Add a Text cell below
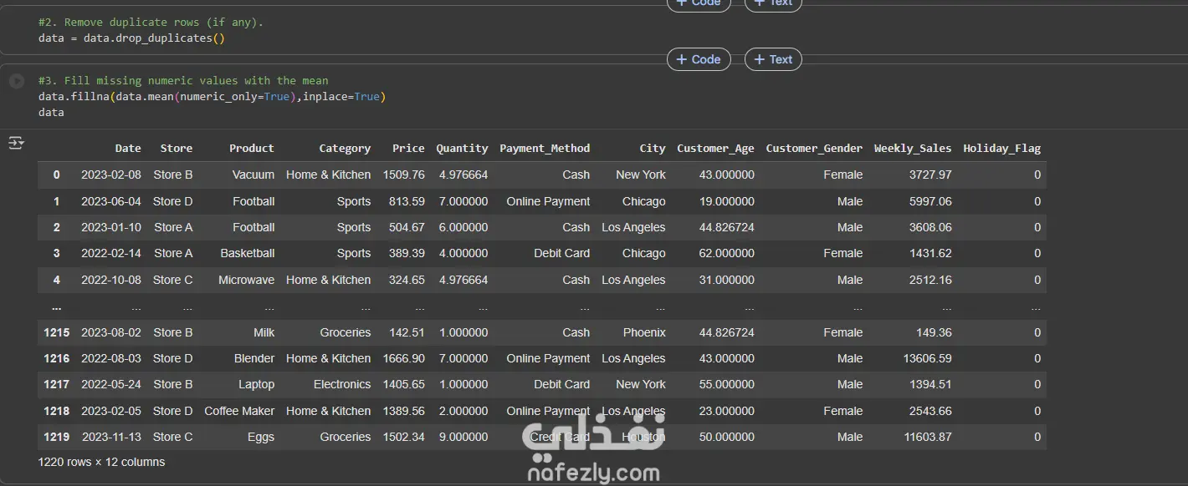 point(773,59)
